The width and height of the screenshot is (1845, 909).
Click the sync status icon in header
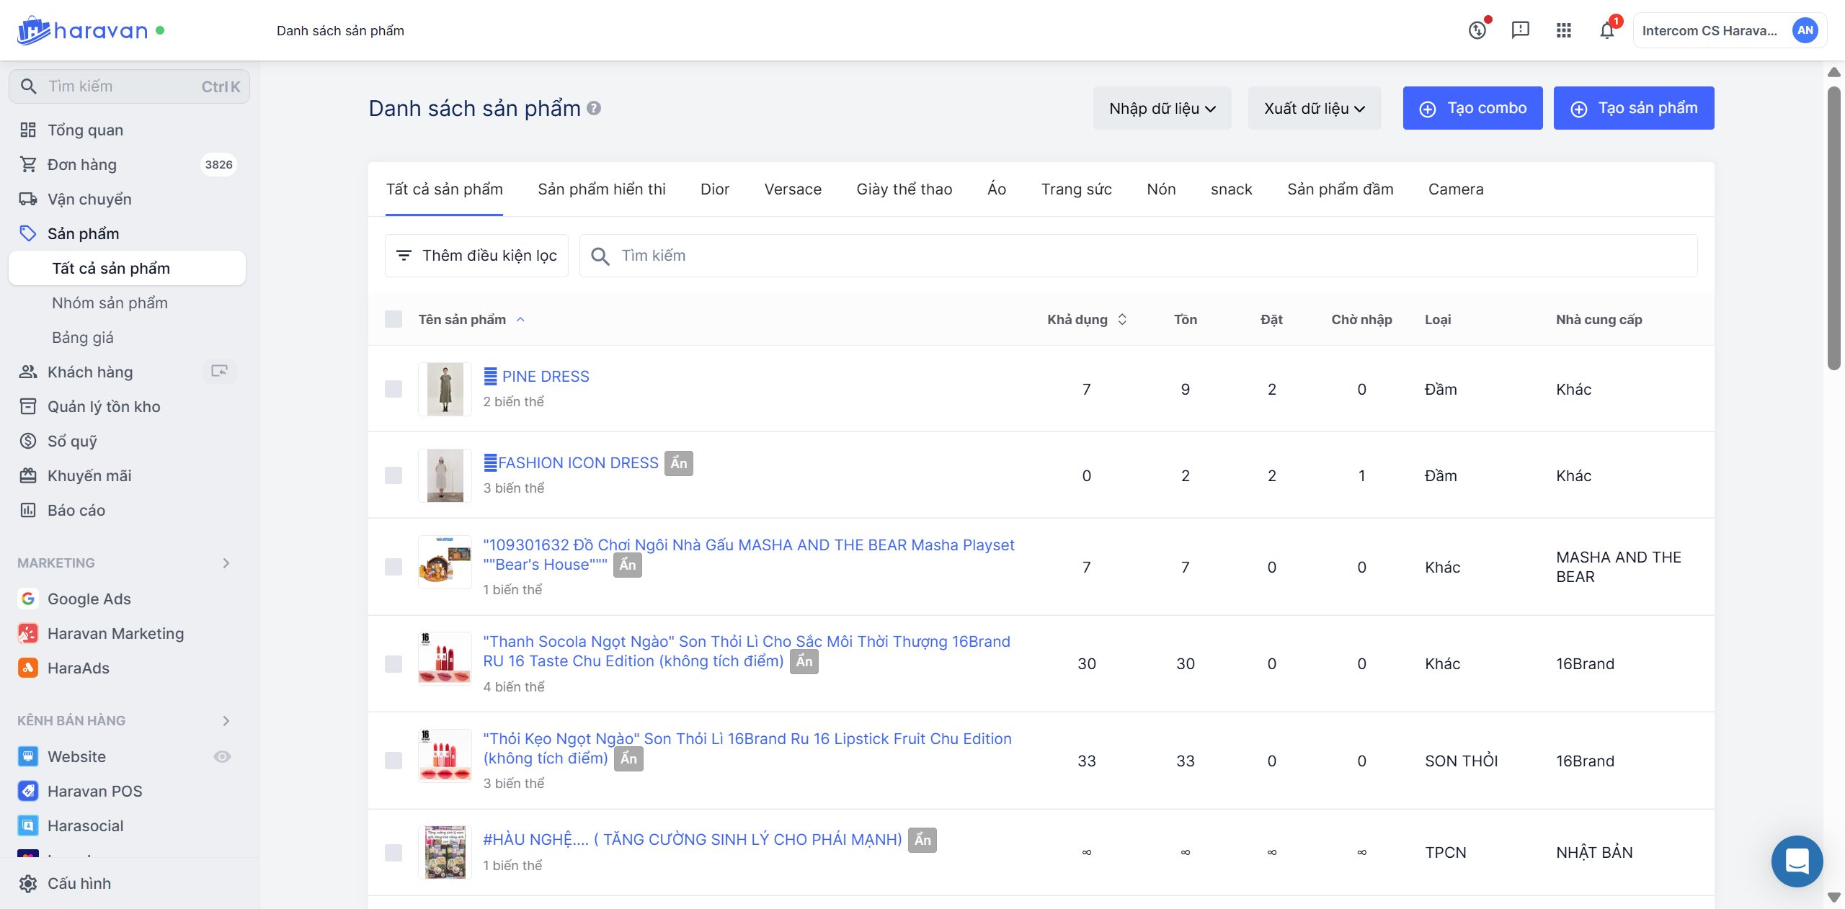(1477, 30)
